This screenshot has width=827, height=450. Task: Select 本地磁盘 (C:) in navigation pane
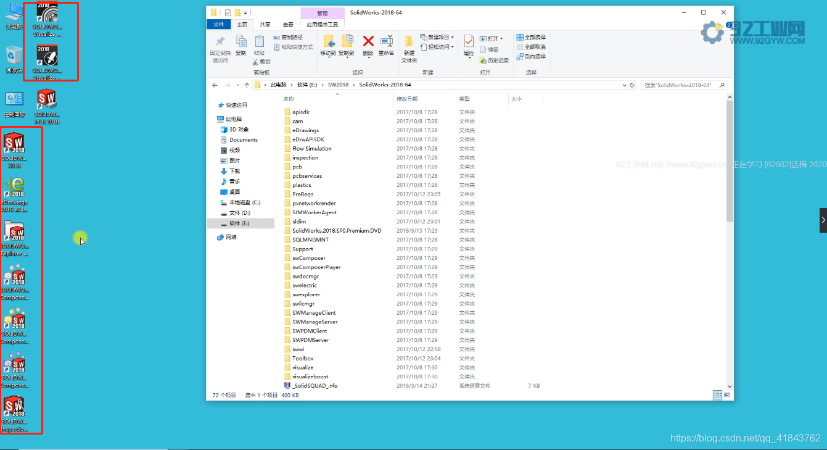tap(240, 202)
